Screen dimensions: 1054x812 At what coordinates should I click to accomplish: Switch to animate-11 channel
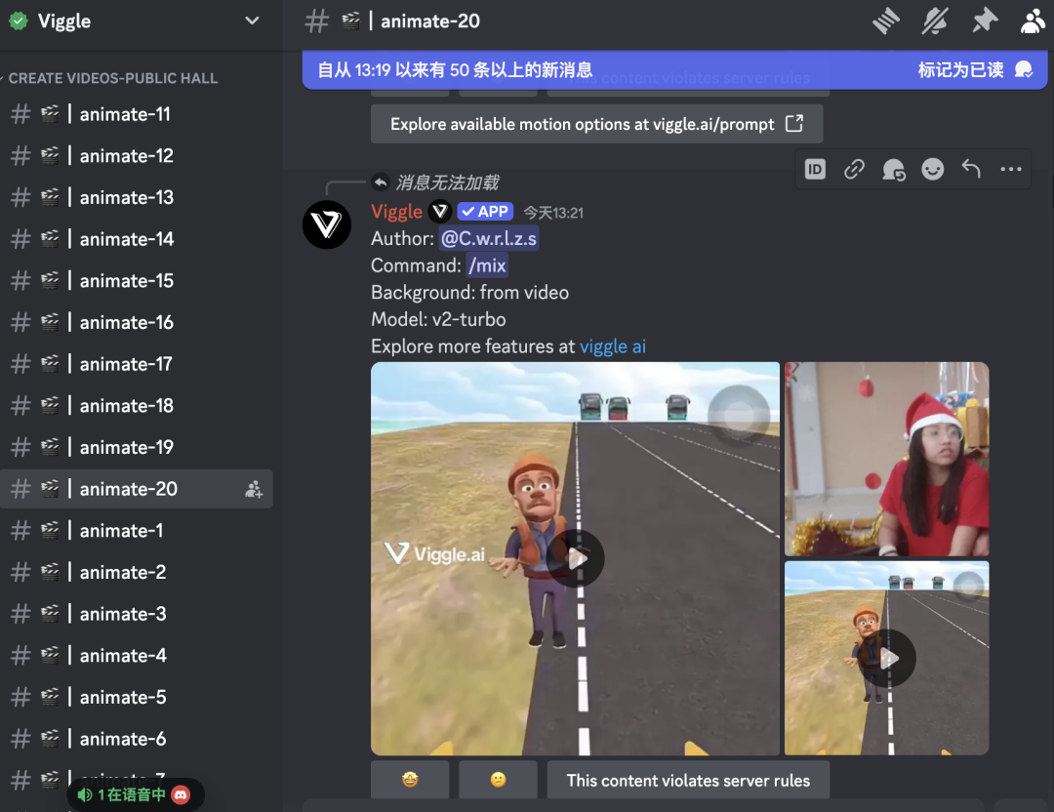137,114
